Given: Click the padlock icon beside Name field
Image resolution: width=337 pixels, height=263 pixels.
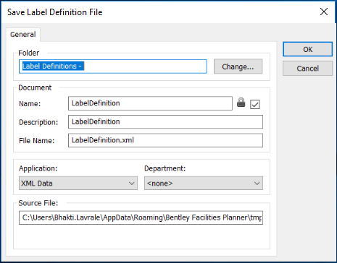Looking at the screenshot, I should pos(241,103).
